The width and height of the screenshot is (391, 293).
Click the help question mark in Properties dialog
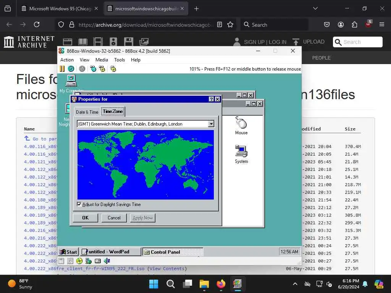211,99
